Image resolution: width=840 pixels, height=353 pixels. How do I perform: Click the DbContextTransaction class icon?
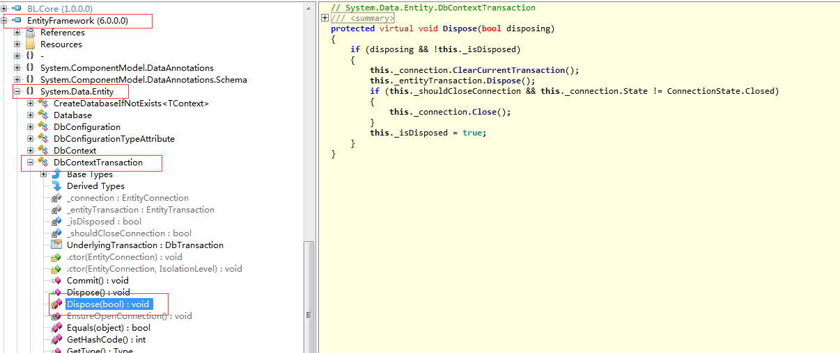pos(43,163)
